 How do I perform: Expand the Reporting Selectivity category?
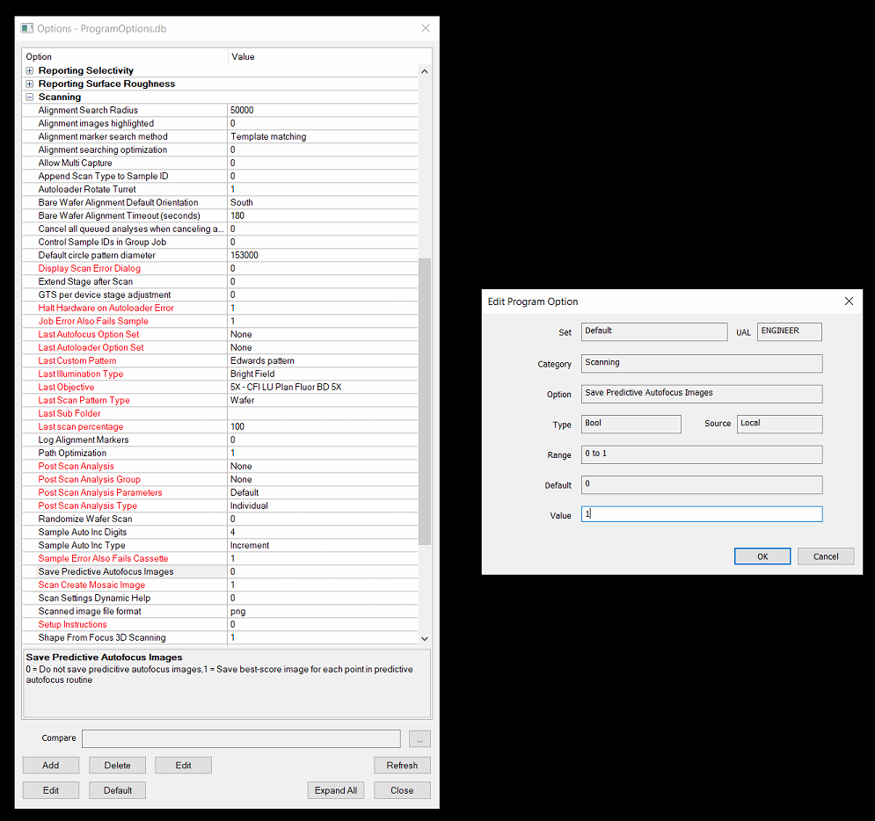pos(30,71)
